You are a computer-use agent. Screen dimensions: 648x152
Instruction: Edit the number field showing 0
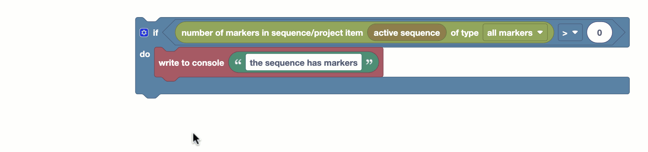600,33
